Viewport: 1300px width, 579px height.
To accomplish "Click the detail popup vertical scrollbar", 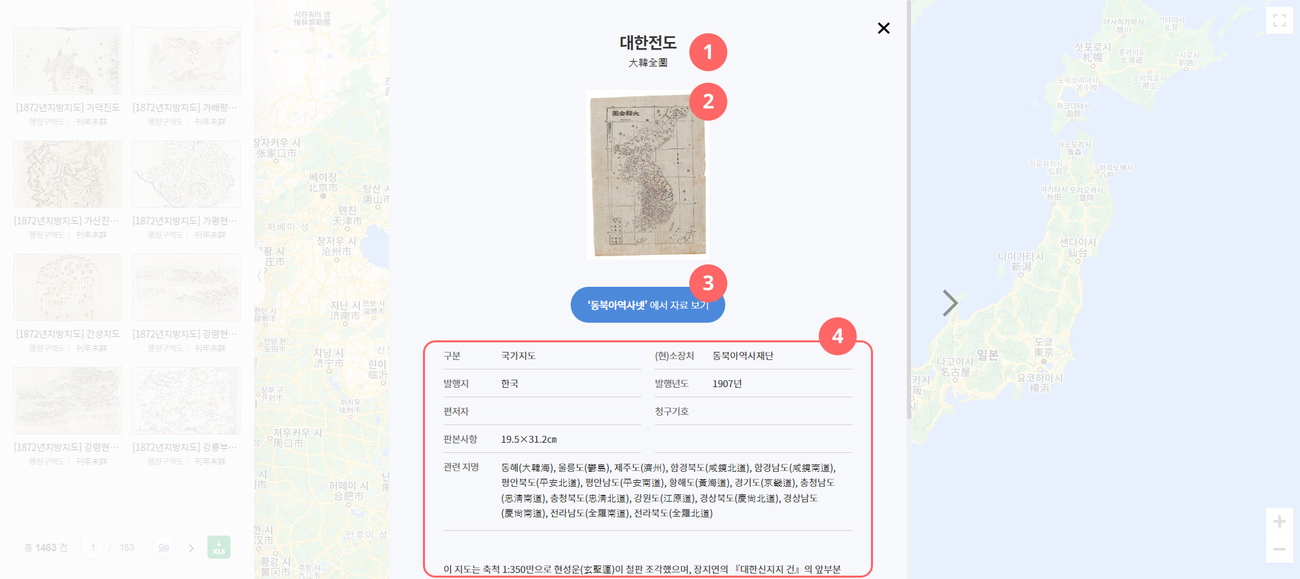I will (x=908, y=209).
